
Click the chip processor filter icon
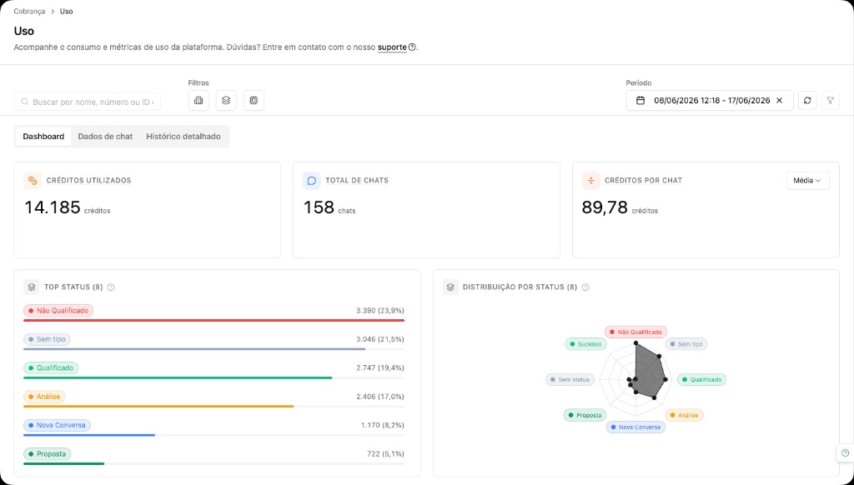click(254, 101)
